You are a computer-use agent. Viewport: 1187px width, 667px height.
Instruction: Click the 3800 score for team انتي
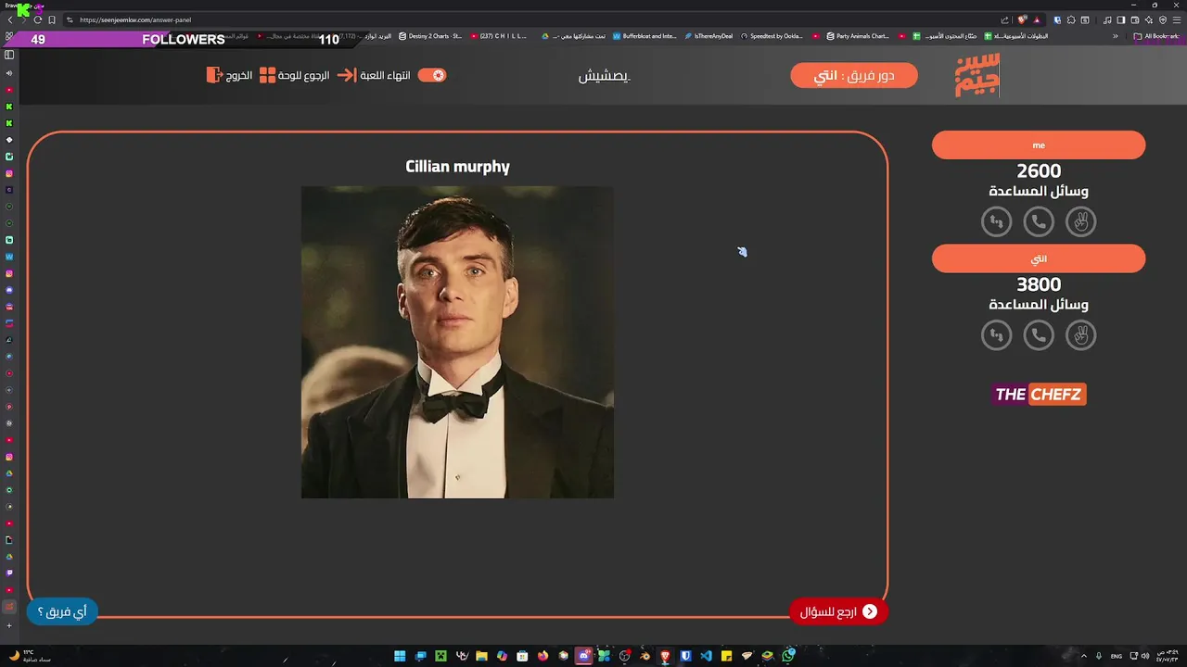(1039, 285)
